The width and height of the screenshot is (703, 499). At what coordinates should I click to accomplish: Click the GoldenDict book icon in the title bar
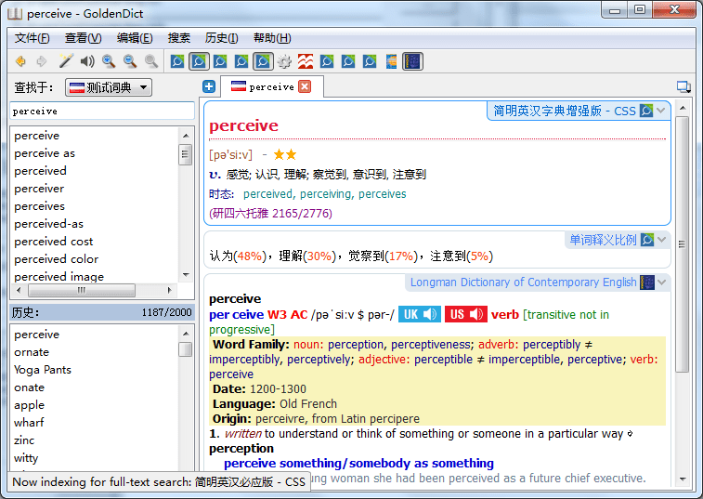14,13
